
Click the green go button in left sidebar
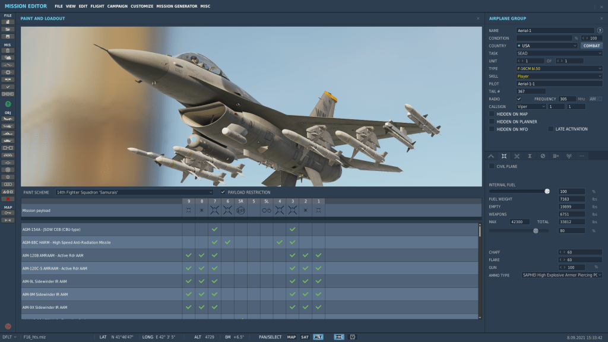click(8, 105)
